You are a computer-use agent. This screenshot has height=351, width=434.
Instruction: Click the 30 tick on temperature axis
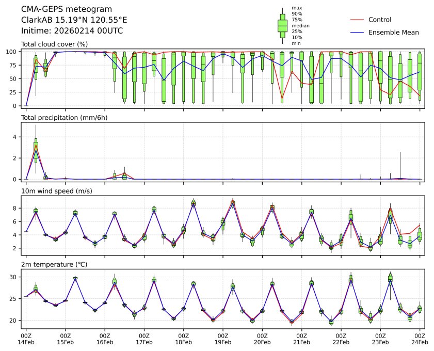14,277
